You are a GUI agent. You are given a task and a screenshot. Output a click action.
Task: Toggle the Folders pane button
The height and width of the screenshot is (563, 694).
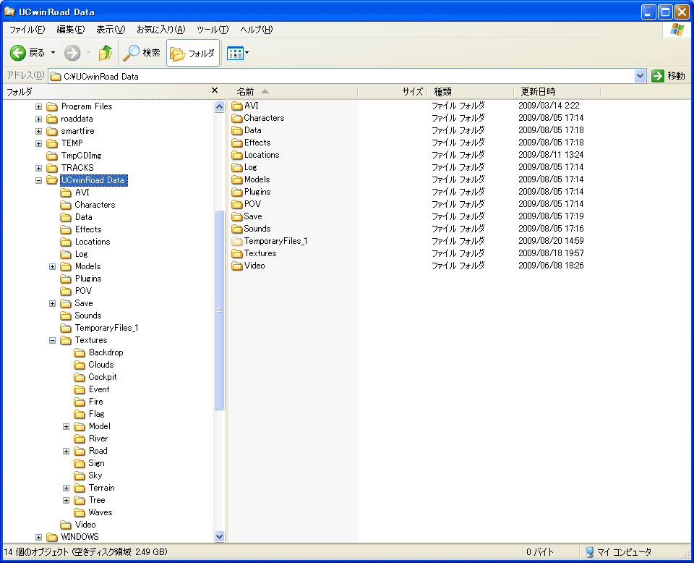pyautogui.click(x=192, y=53)
